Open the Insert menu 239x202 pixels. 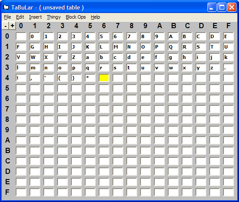click(x=35, y=17)
